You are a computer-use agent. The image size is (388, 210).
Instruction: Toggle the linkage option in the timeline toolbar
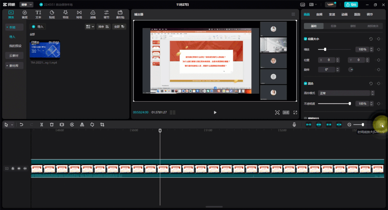point(329,125)
